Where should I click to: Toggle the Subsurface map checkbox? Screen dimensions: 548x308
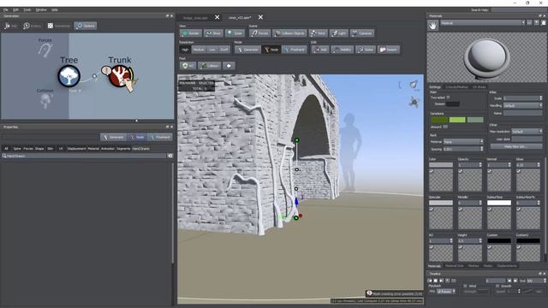coord(489,209)
